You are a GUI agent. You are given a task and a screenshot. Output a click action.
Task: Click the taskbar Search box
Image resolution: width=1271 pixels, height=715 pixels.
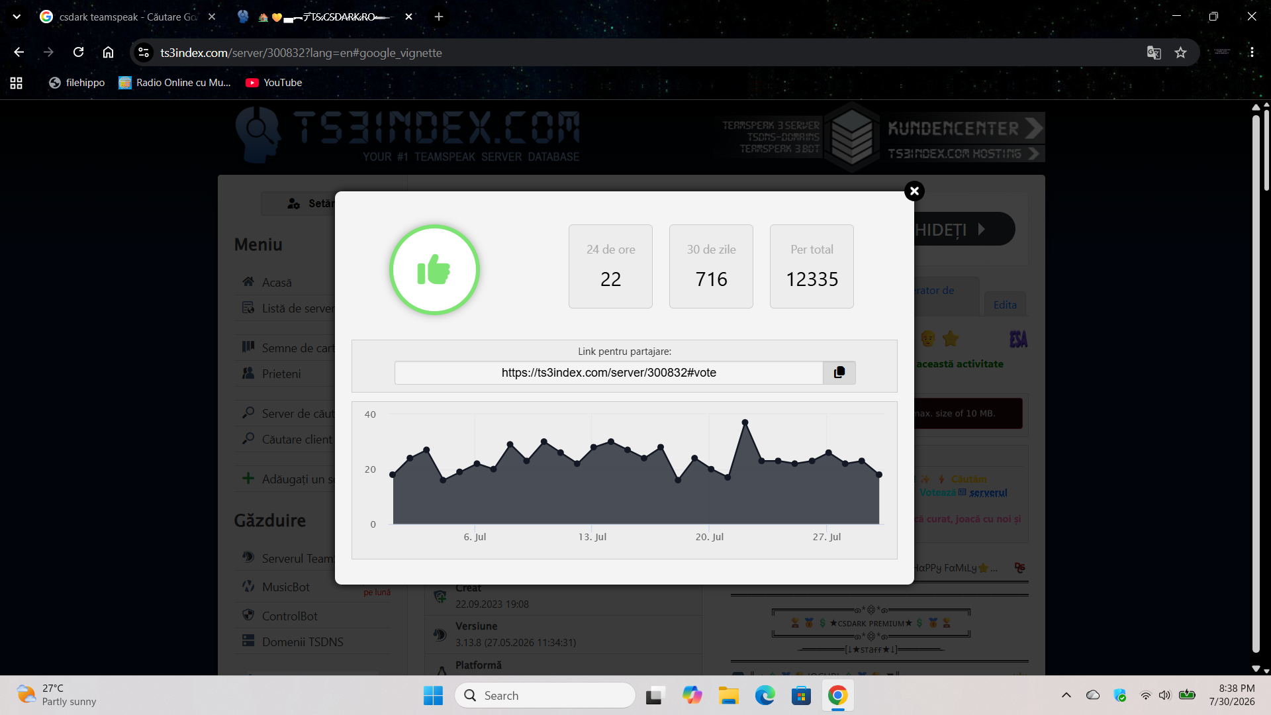[x=545, y=696]
